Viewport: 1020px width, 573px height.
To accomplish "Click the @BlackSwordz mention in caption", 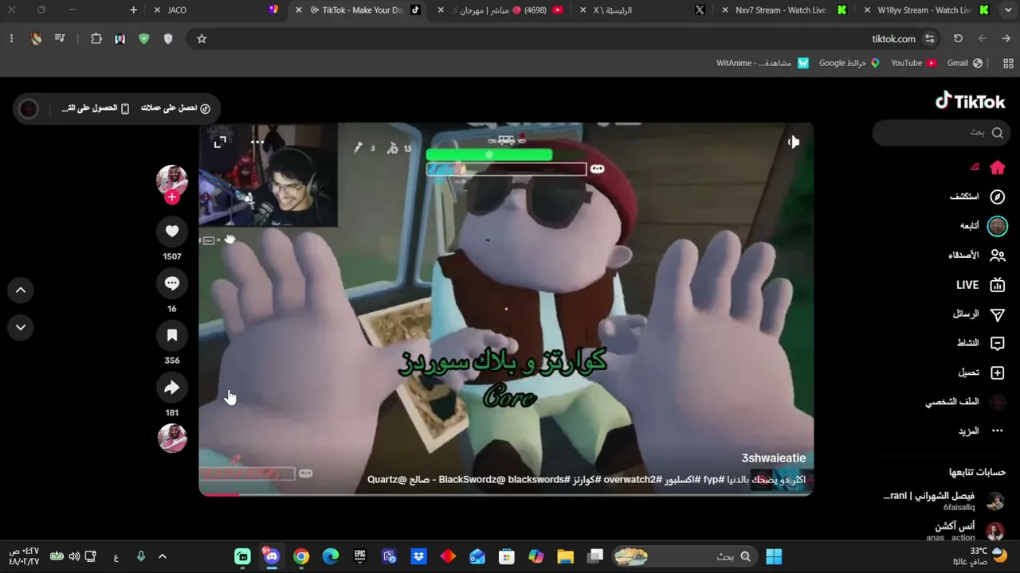I will pos(472,480).
